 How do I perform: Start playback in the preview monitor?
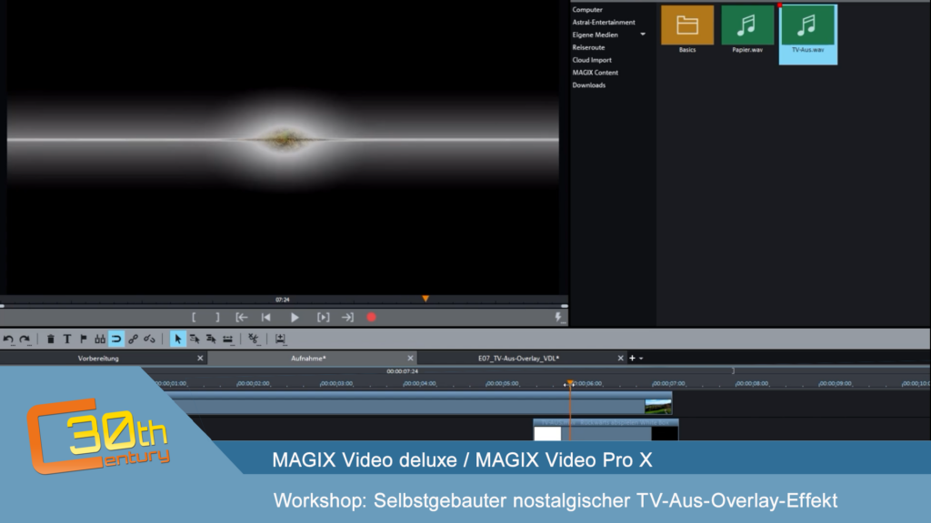click(295, 318)
